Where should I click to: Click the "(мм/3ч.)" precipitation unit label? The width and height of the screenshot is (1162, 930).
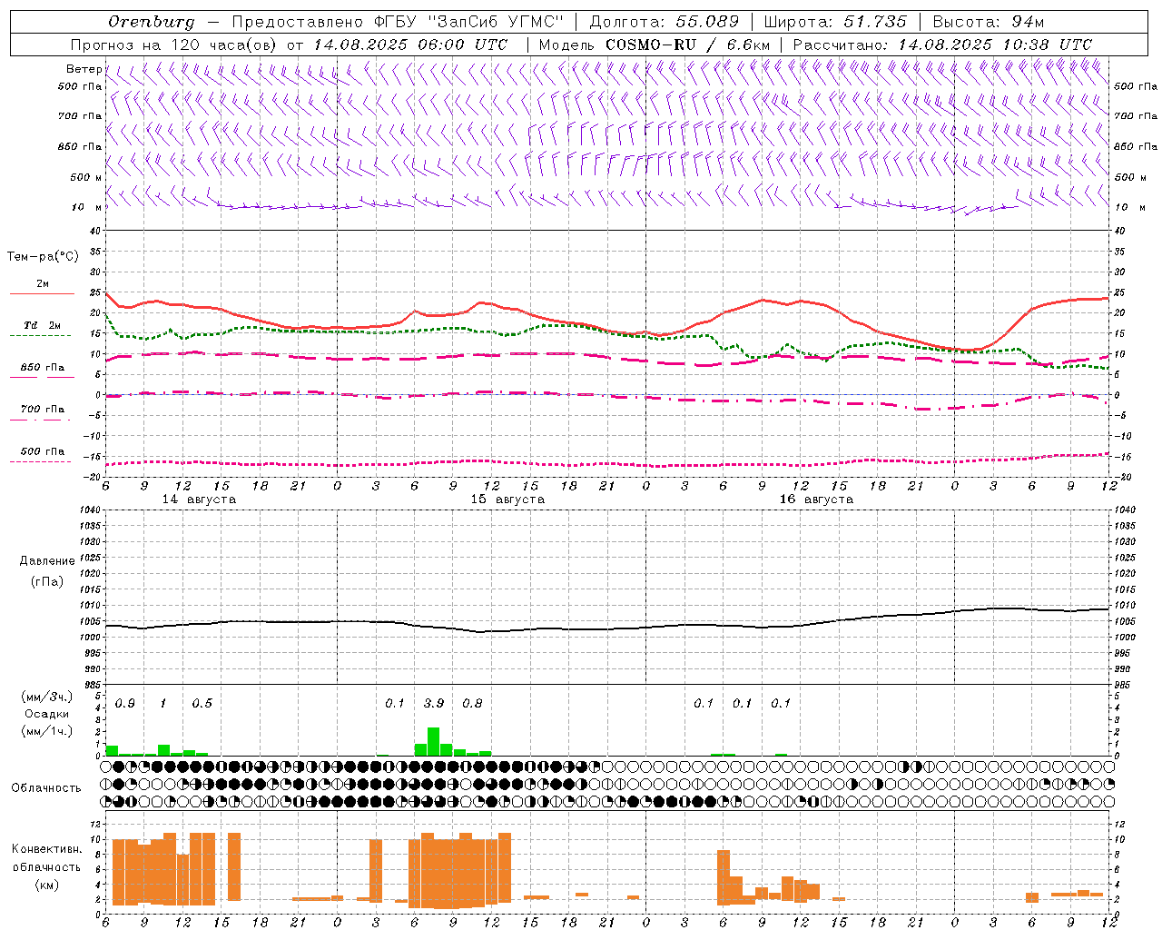tap(47, 697)
